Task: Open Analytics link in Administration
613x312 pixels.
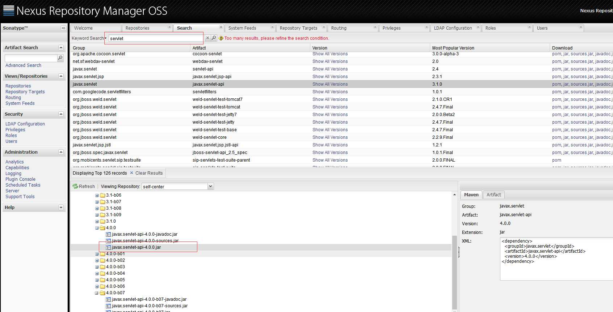Action: [x=14, y=162]
